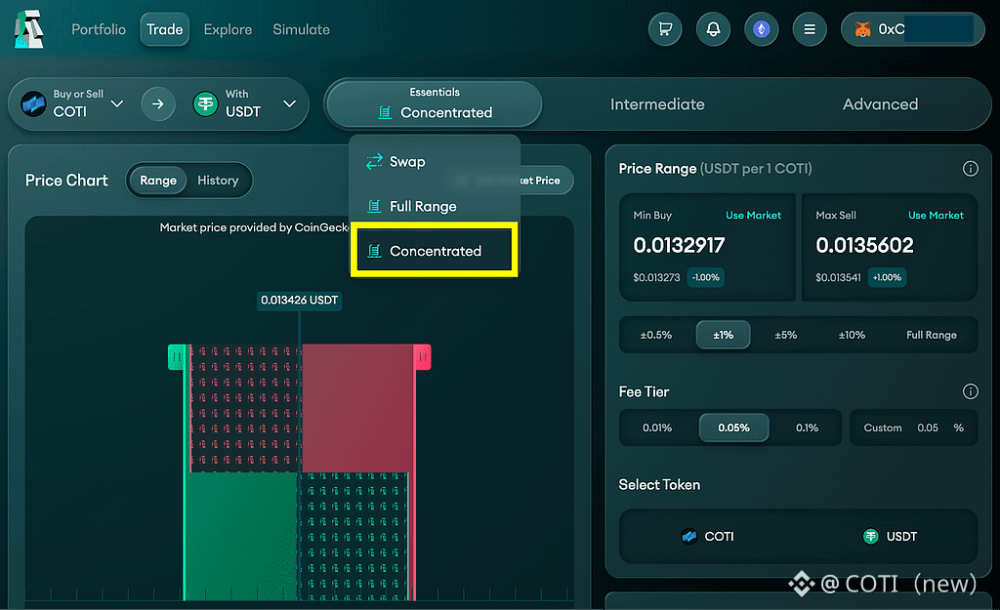Select the Range chart view

pyautogui.click(x=158, y=181)
